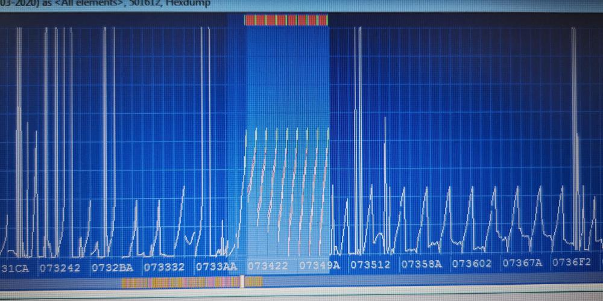This screenshot has width=603, height=301.
Task: Click address label 0736F2 on the axis
Action: pos(572,262)
